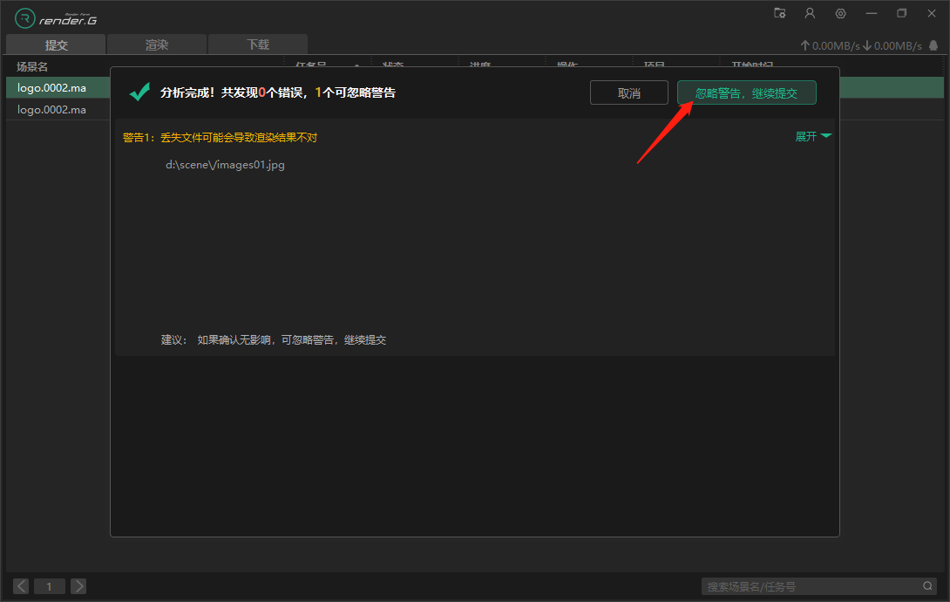950x602 pixels.
Task: Switch to the 渲染 tab
Action: 157,44
